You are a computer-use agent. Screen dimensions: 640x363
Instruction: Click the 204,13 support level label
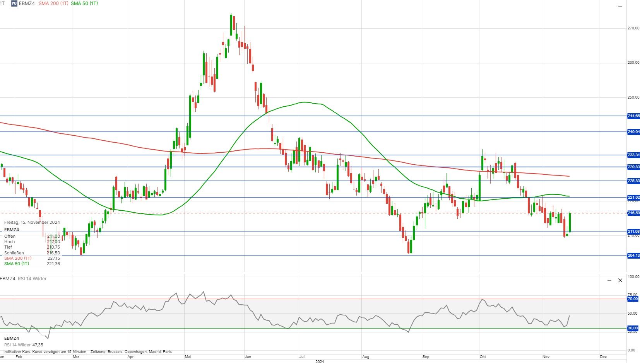[x=633, y=256]
